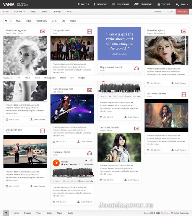Open the Foursquare icon link
Image resolution: width=192 pixels, height=216 pixels.
(114, 4)
